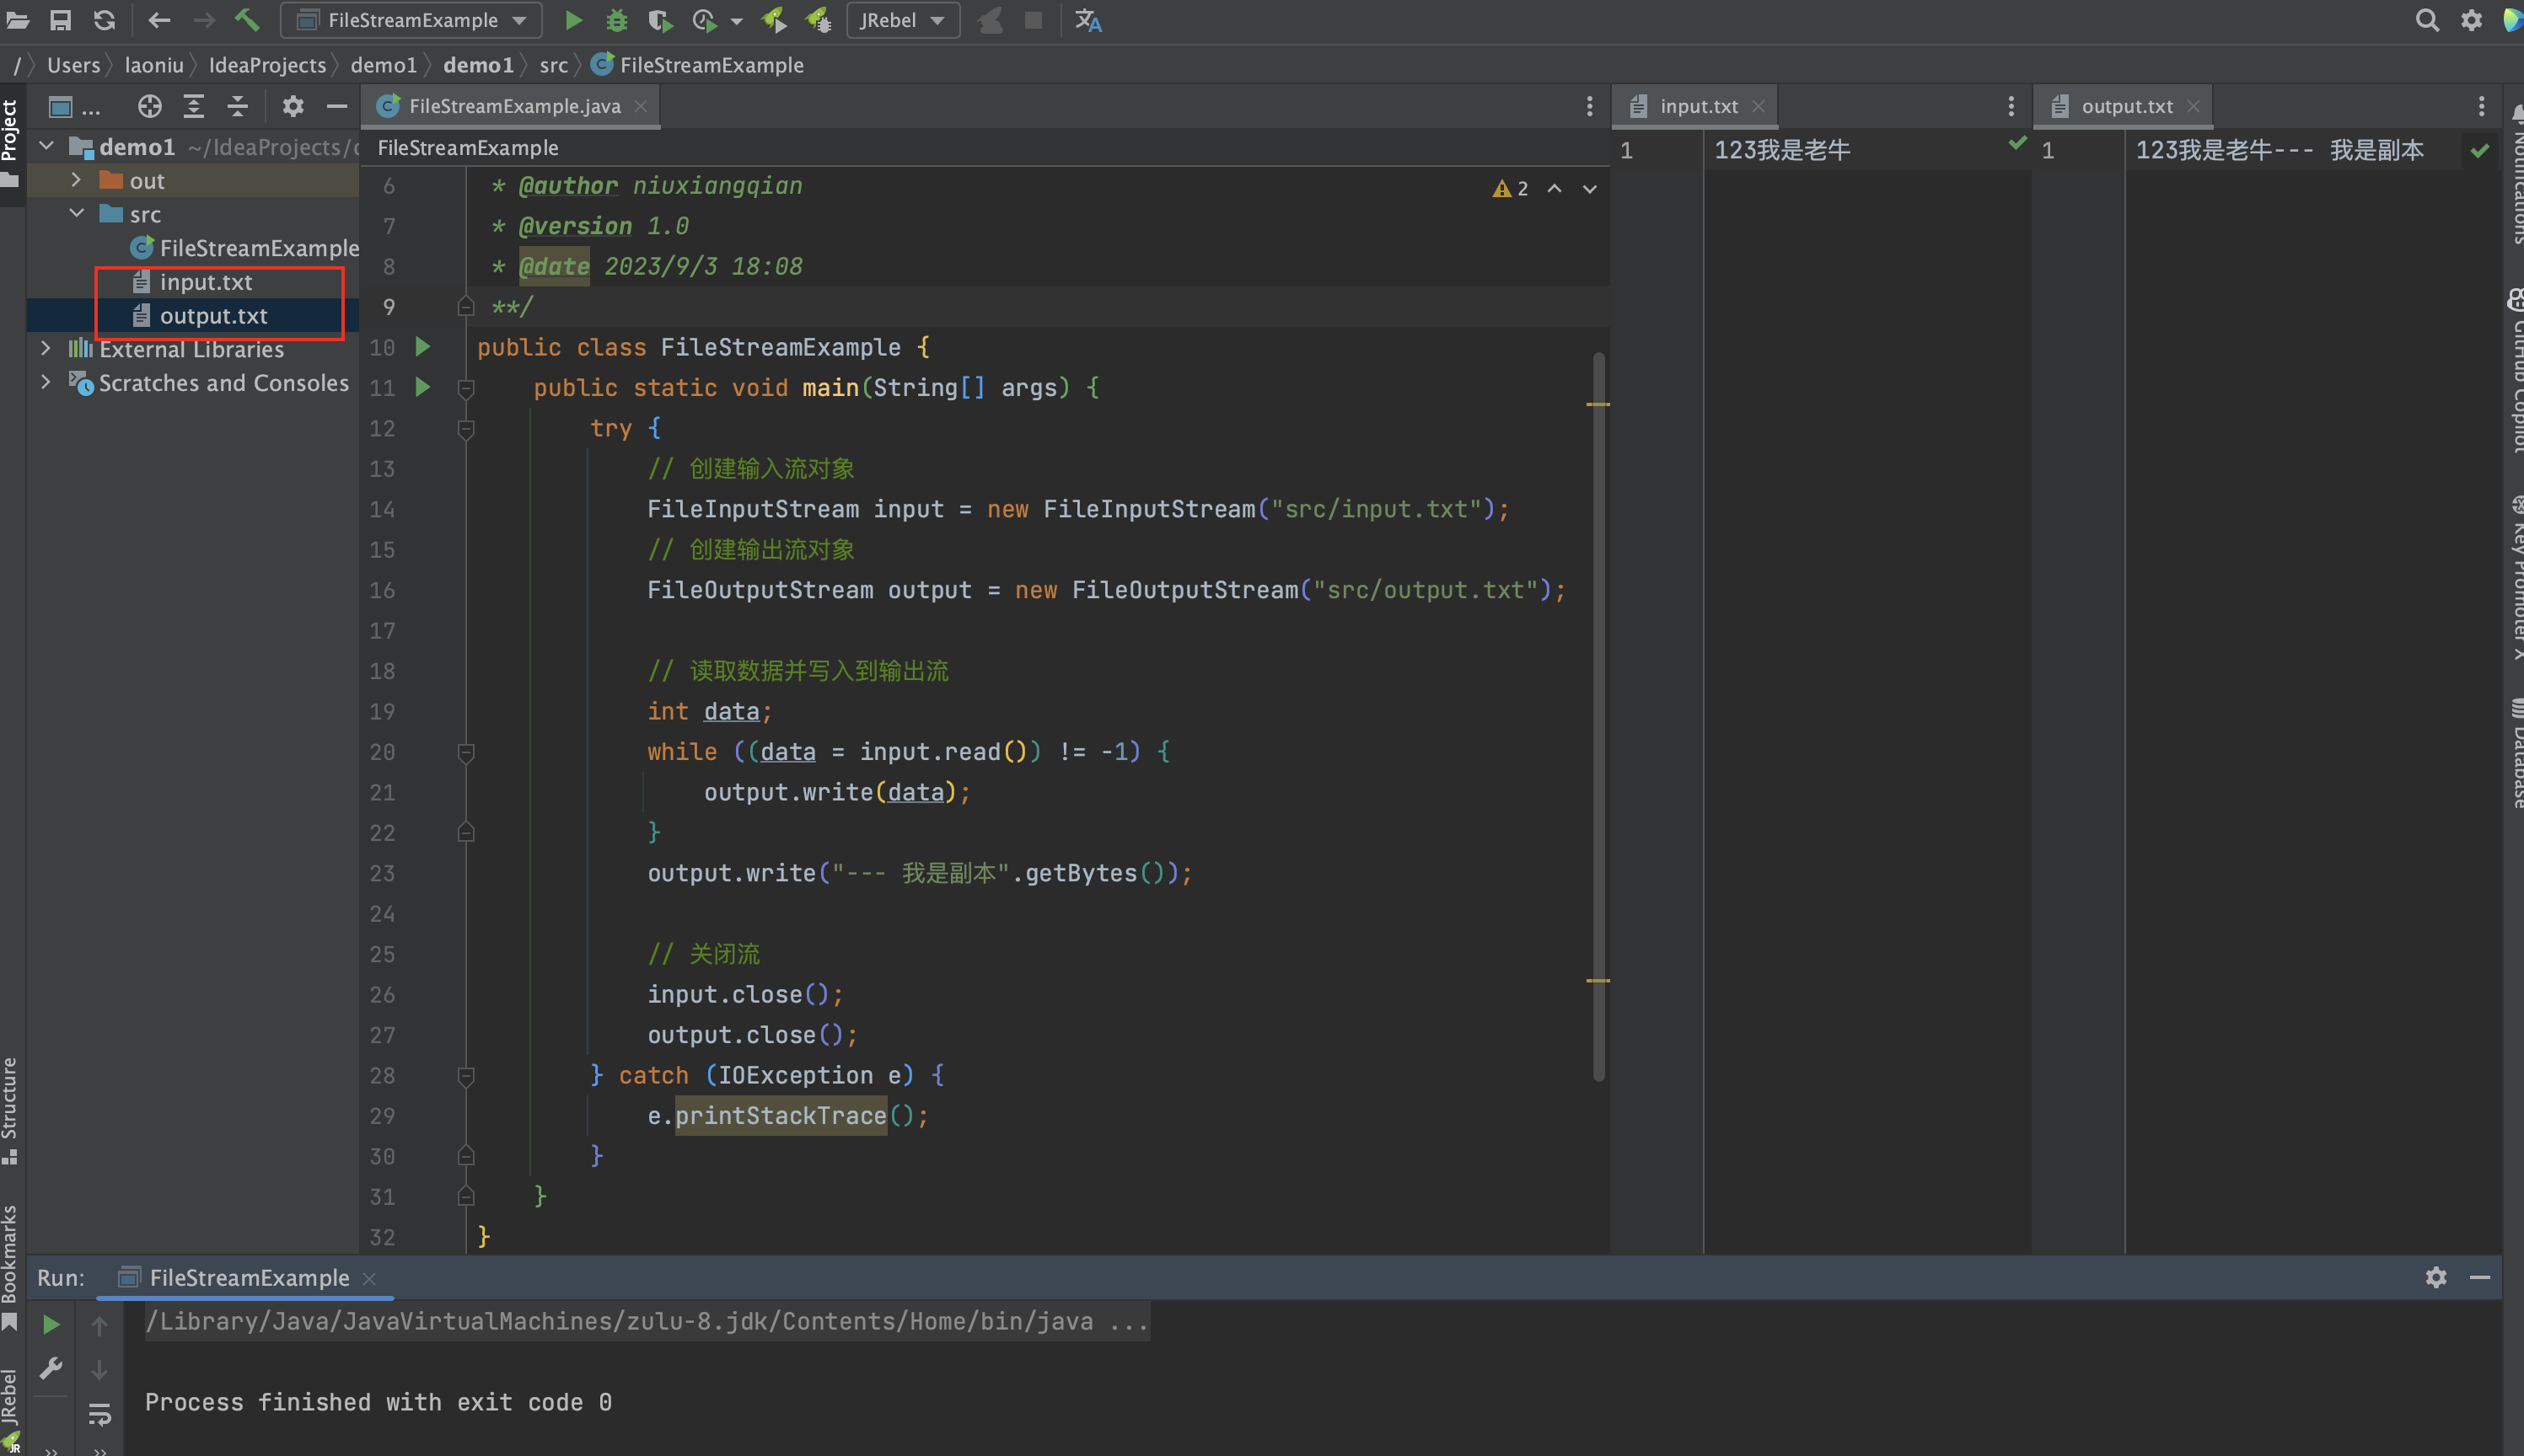The image size is (2524, 1456).
Task: Click the Save All floppy icon
Action: (61, 20)
